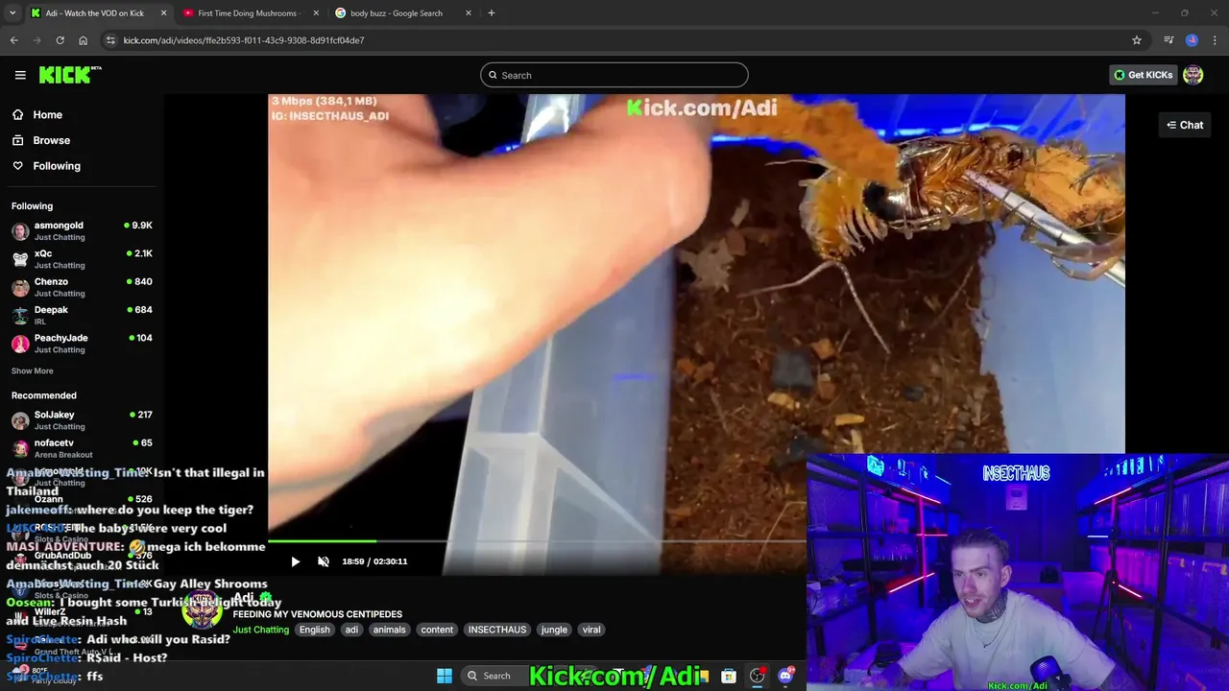Click nofacetv's avatar in Recommended

point(20,448)
